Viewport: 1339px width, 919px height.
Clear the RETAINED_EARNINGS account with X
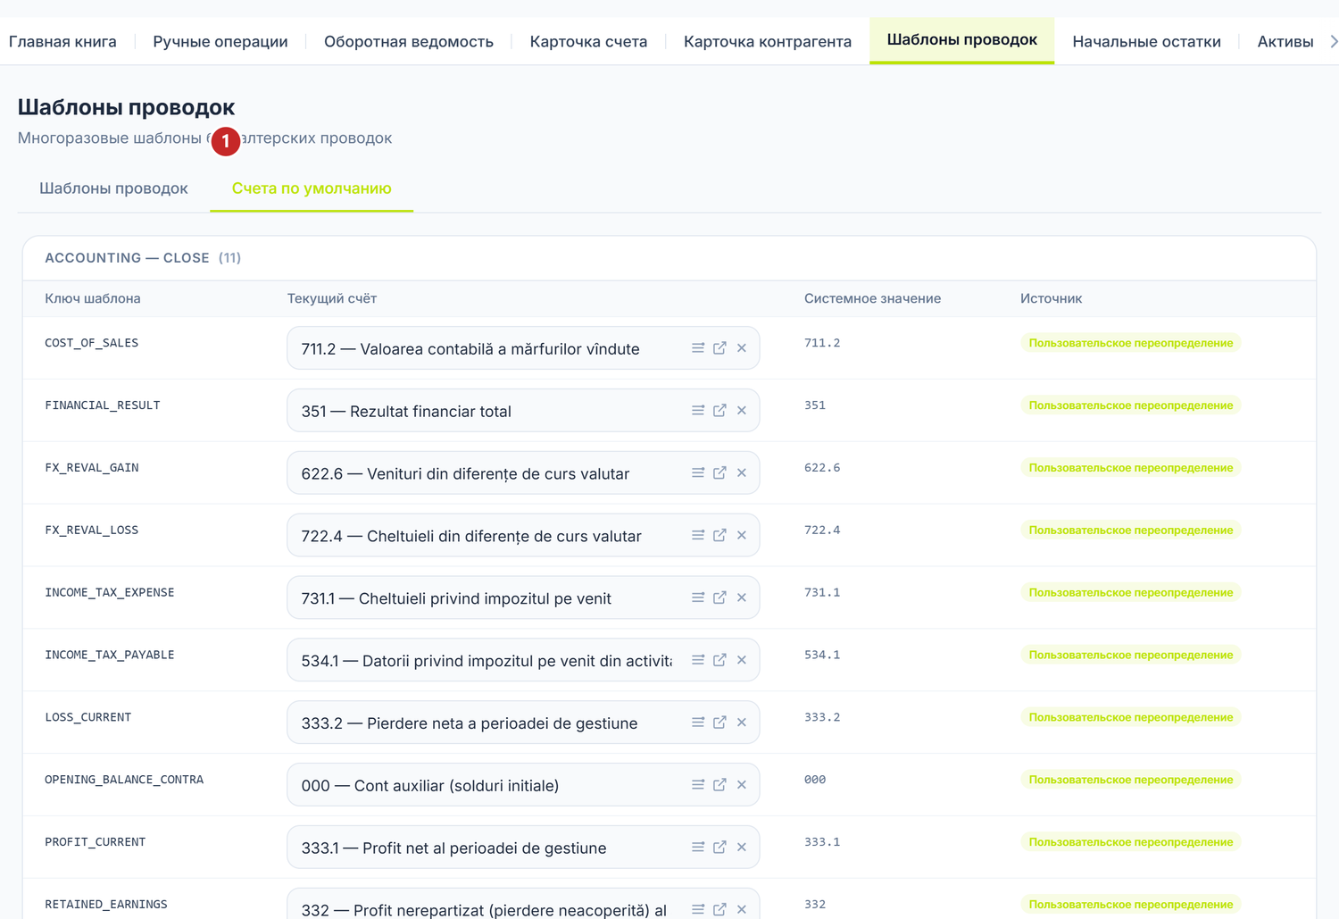[742, 909]
